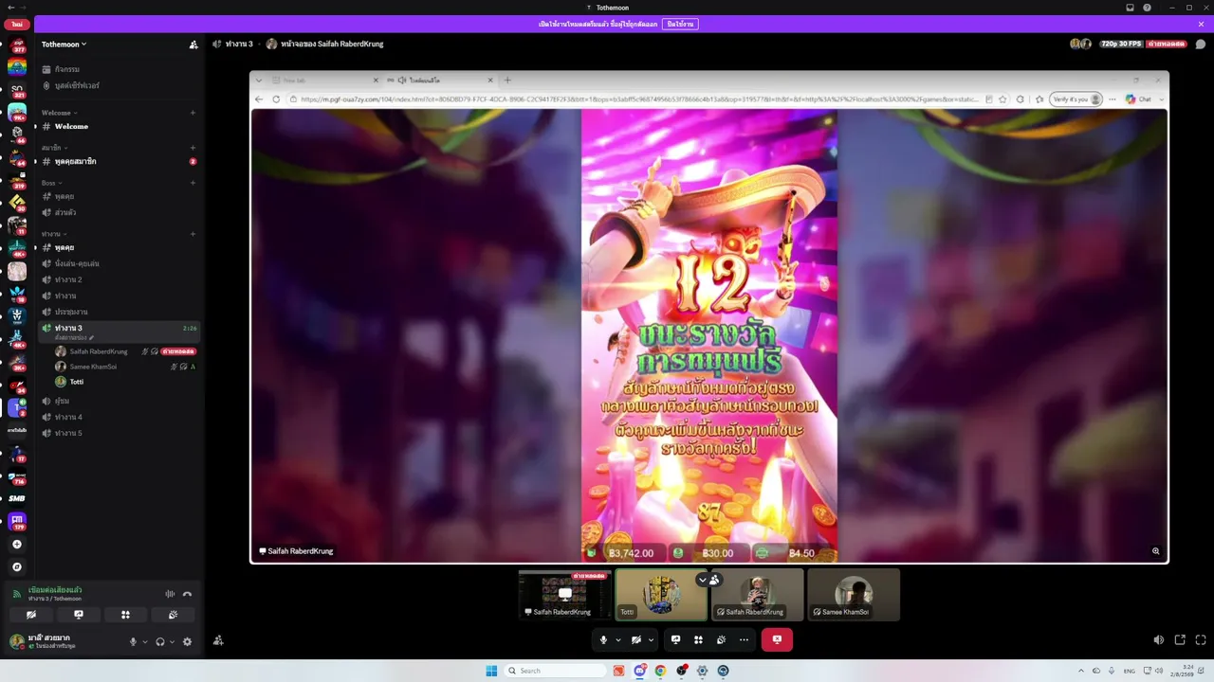This screenshot has width=1214, height=682.
Task: Open the SMB server in the server list
Action: tap(17, 498)
